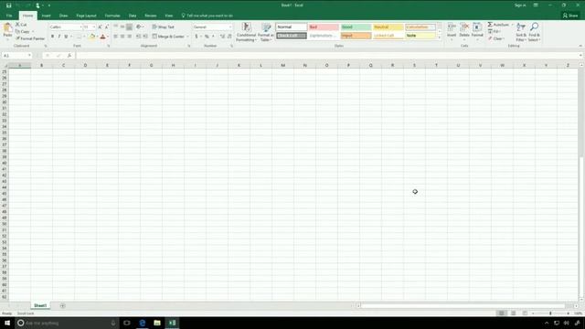Screen dimensions: 585x329
Task: Switch to the Review tab
Action: point(151,16)
